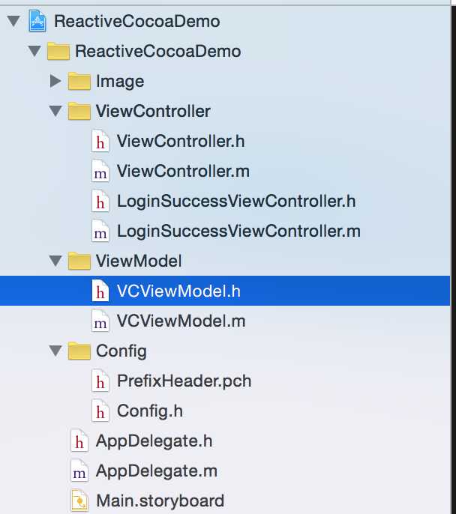This screenshot has width=456, height=514.
Task: Click the LoginSuccessViewController.h file icon
Action: tap(100, 201)
